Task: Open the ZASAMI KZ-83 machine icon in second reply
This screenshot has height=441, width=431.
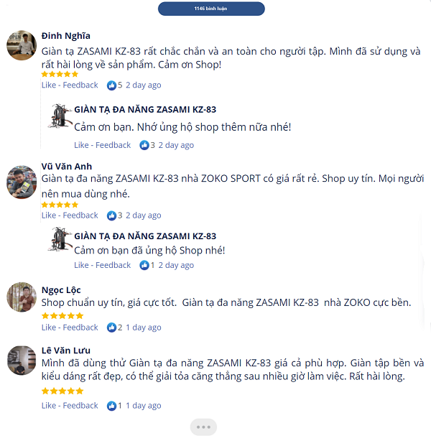Action: [x=60, y=239]
